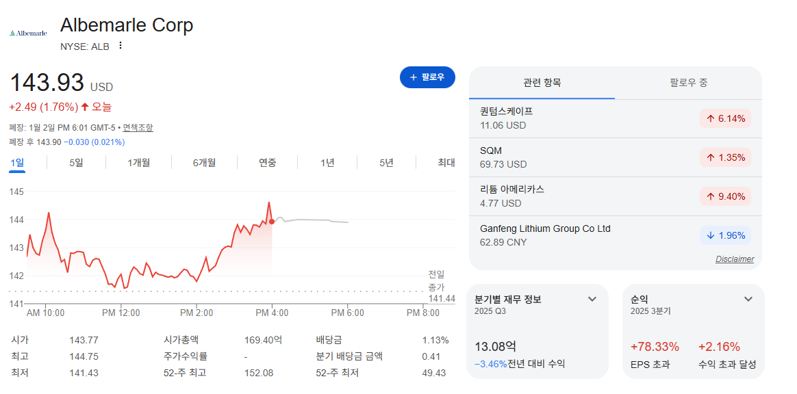Click the up arrow on QuantumScape's 6.14% badge
This screenshot has height=394, width=797.
pyautogui.click(x=709, y=119)
